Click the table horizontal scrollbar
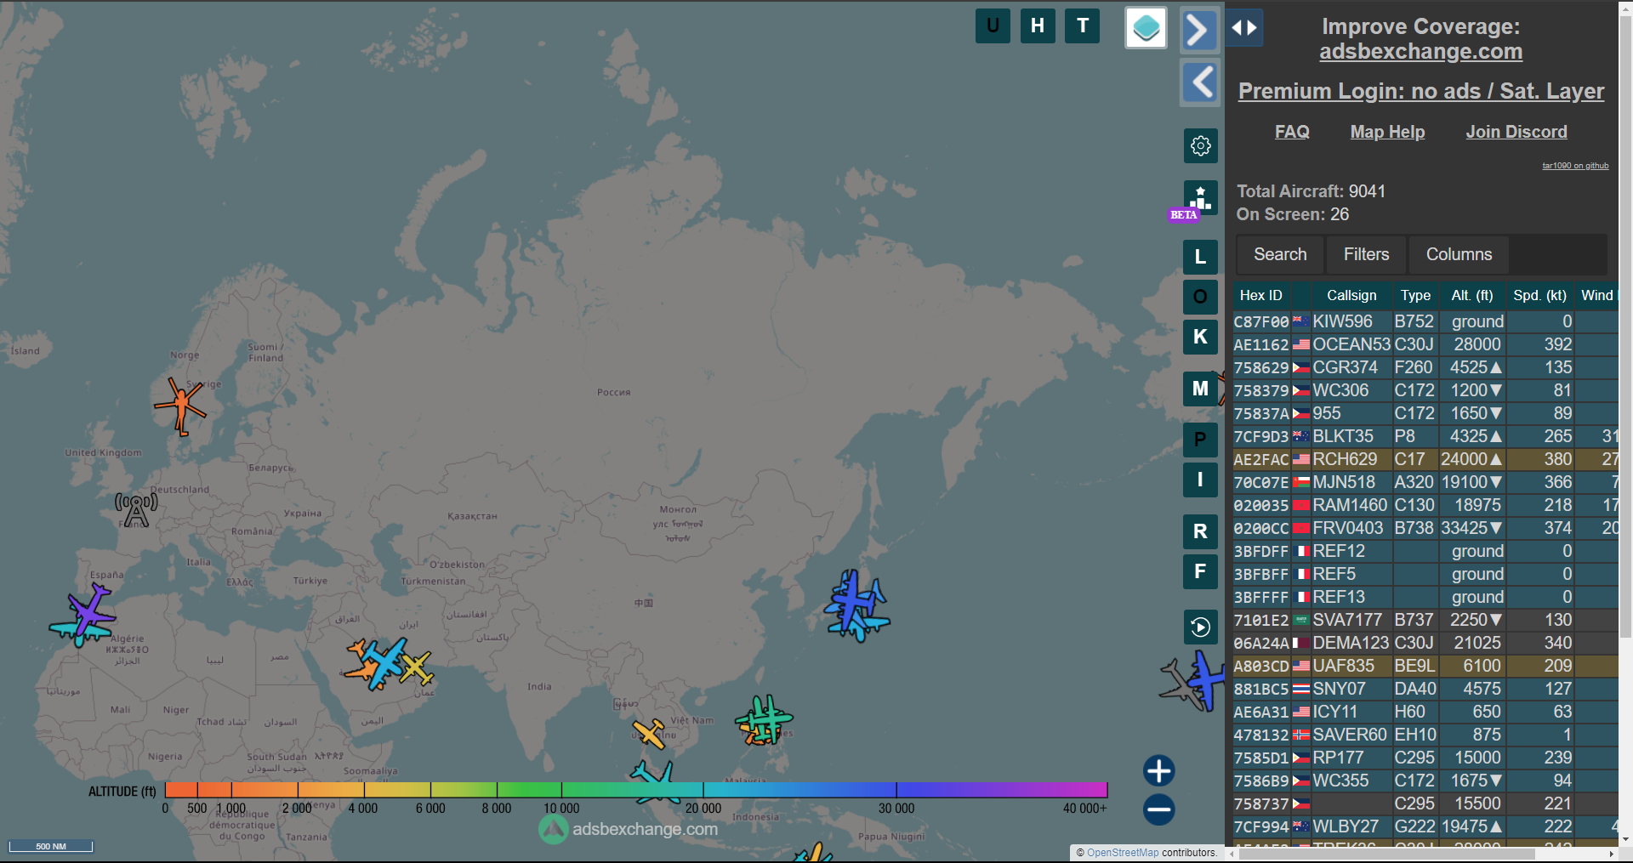 [1386, 853]
